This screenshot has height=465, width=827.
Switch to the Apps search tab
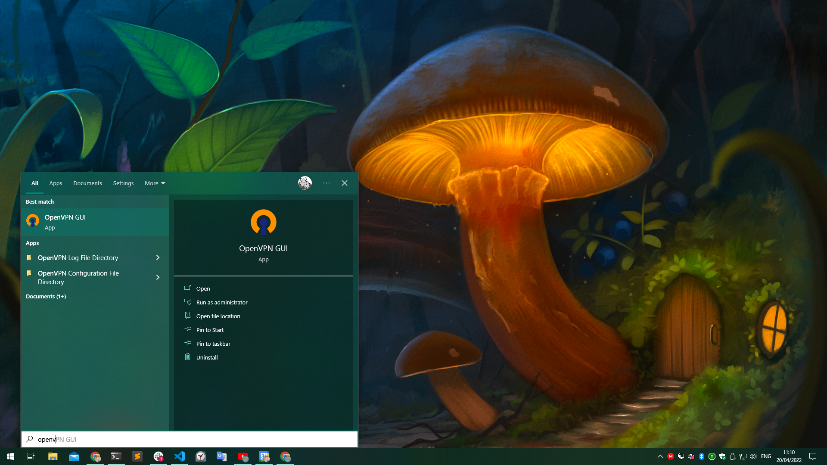point(56,183)
